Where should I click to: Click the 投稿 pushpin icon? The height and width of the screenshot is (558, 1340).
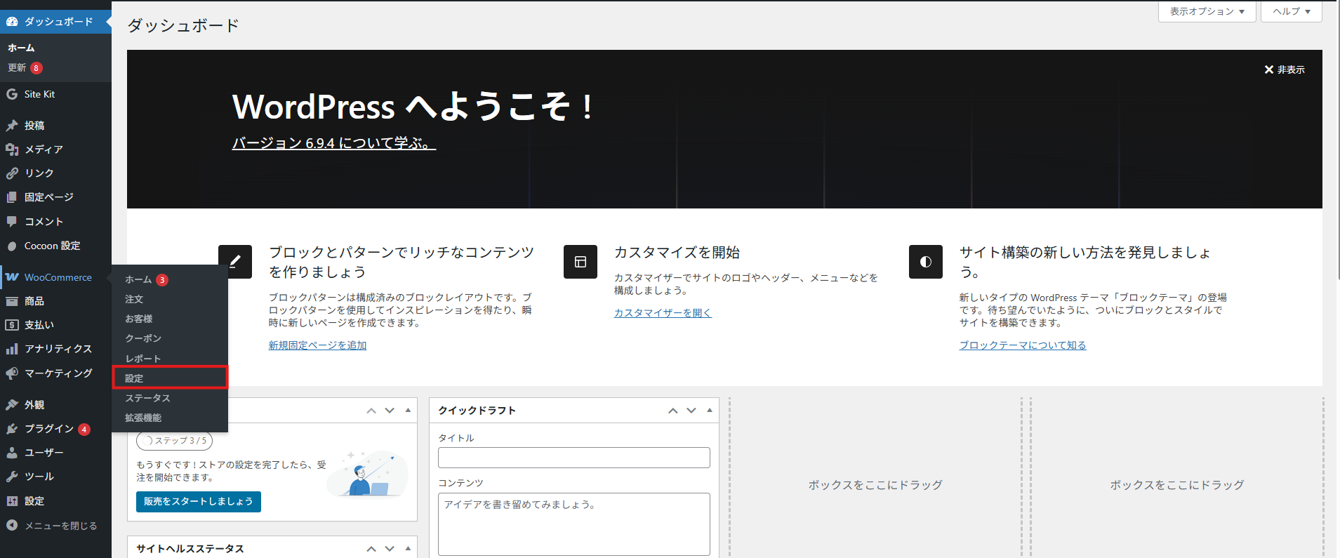[x=12, y=126]
